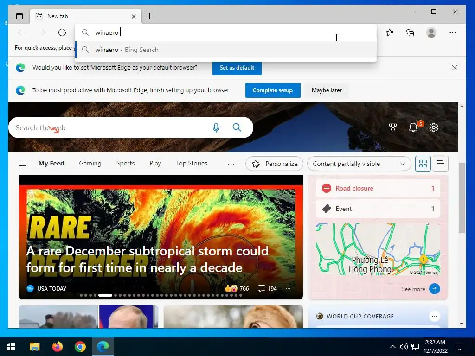Viewport: 475px width, 356px height.
Task: Click the Road closure row
Action: (378, 188)
